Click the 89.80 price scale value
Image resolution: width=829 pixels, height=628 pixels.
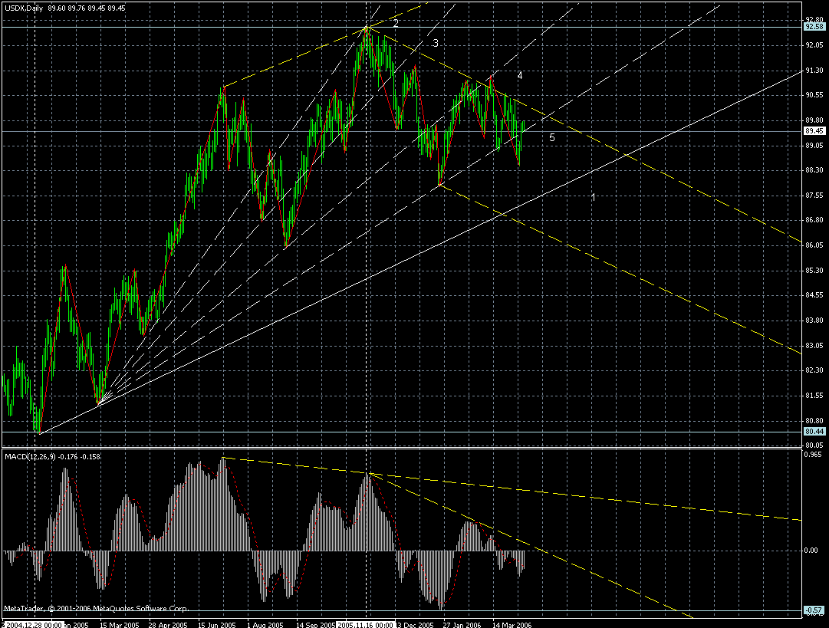pos(814,120)
